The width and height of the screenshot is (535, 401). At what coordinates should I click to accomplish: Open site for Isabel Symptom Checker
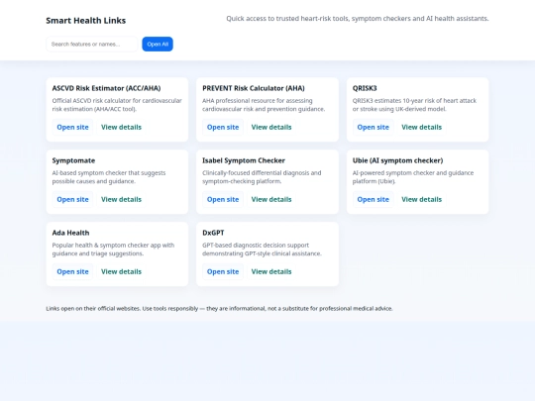(x=223, y=199)
